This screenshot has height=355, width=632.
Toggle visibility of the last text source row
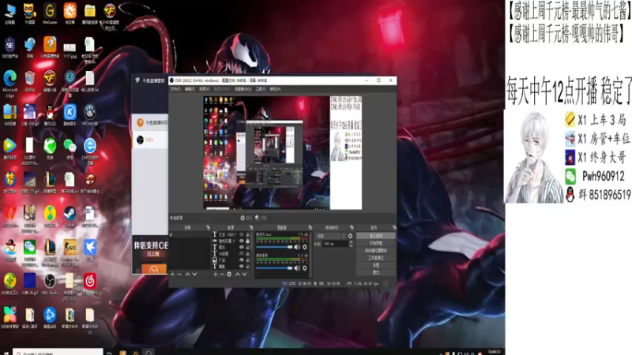242,267
